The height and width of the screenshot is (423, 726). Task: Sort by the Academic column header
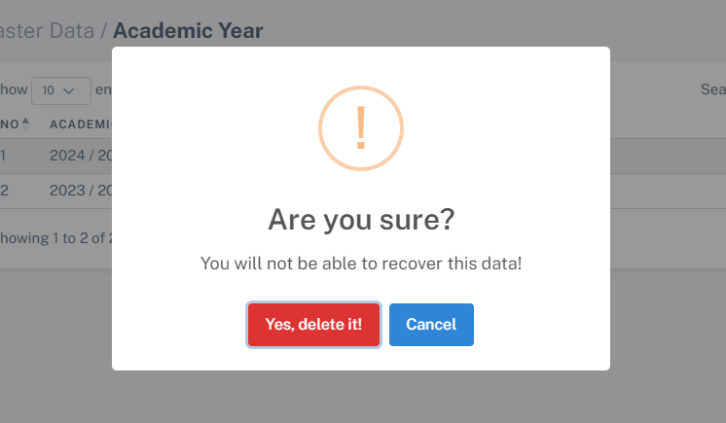click(x=82, y=124)
